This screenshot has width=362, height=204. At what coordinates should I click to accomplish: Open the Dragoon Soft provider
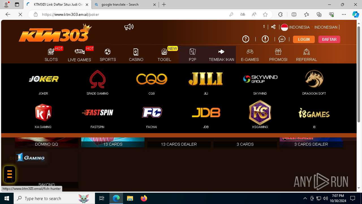point(314,79)
